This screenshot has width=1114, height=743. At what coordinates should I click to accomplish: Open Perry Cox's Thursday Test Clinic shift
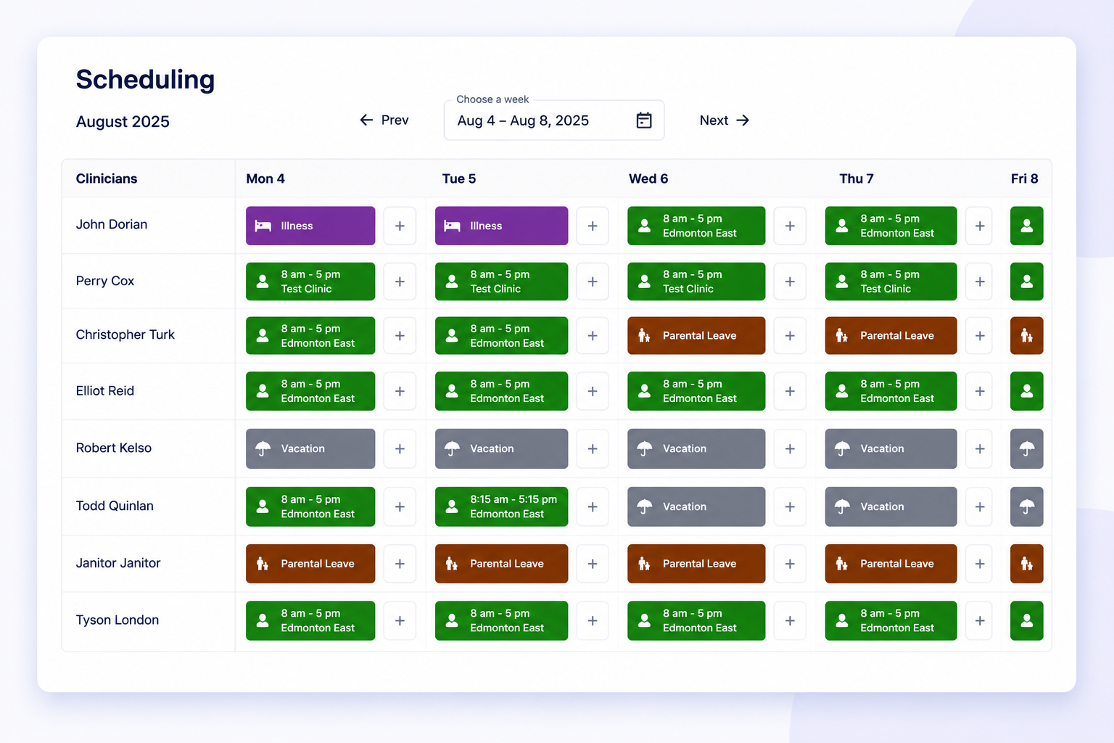(891, 282)
